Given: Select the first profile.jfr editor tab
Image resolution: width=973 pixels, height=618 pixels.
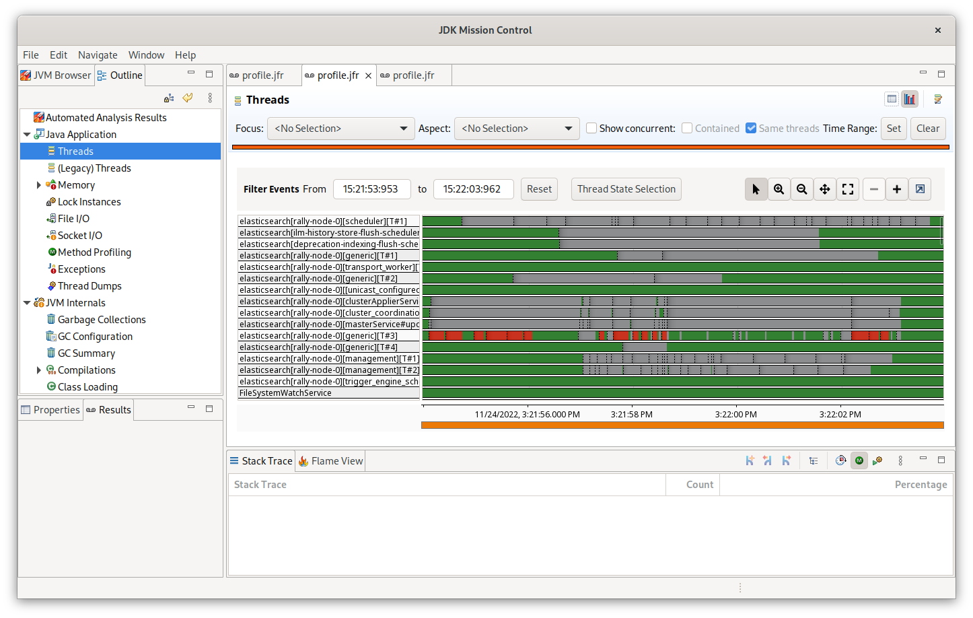Looking at the screenshot, I should pos(264,75).
